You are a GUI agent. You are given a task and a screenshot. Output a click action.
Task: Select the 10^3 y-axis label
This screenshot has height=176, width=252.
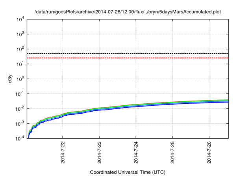pyautogui.click(x=20, y=34)
